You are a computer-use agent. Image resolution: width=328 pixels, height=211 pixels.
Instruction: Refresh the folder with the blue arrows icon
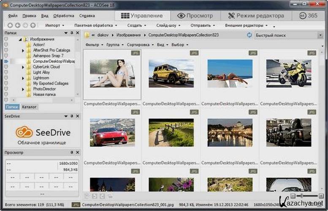point(249,35)
